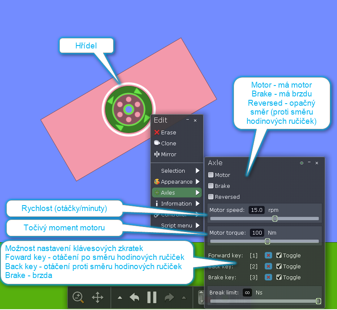Clear the Back key binding with red X
This screenshot has width=337, height=310.
coord(268,266)
